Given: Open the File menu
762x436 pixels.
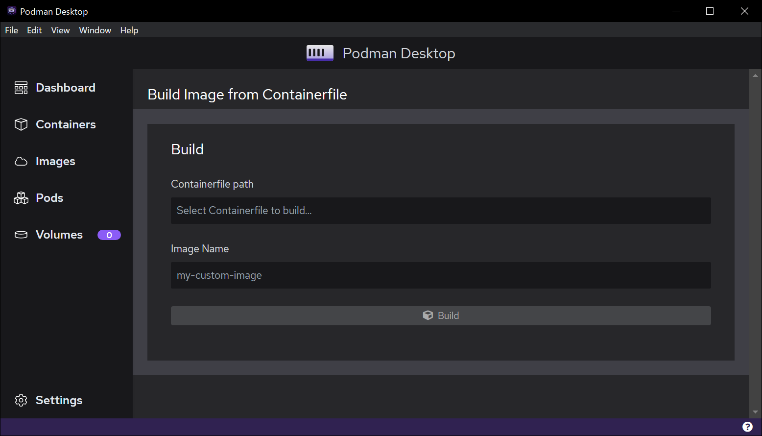Looking at the screenshot, I should pos(11,30).
